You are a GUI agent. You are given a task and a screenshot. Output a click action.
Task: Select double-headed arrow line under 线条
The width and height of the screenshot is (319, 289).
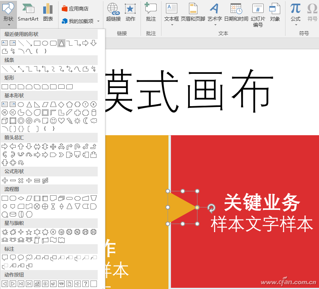point(21,69)
